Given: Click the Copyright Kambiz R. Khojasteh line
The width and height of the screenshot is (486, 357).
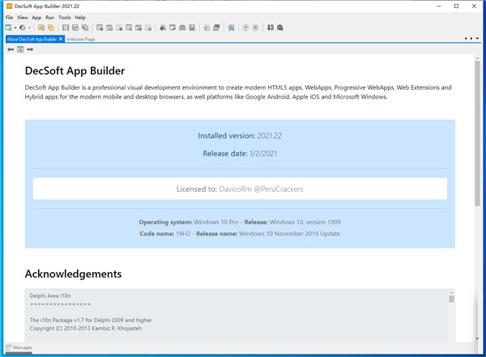Looking at the screenshot, I should click(x=86, y=328).
